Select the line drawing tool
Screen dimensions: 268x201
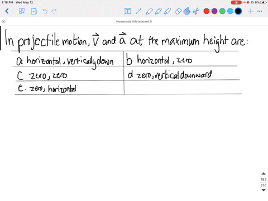138,11
